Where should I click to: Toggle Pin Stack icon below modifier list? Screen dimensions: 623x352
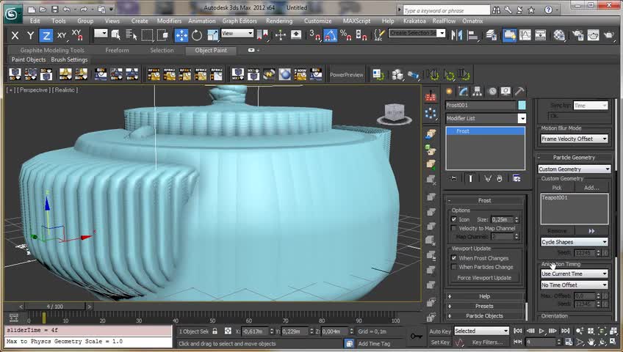point(454,178)
